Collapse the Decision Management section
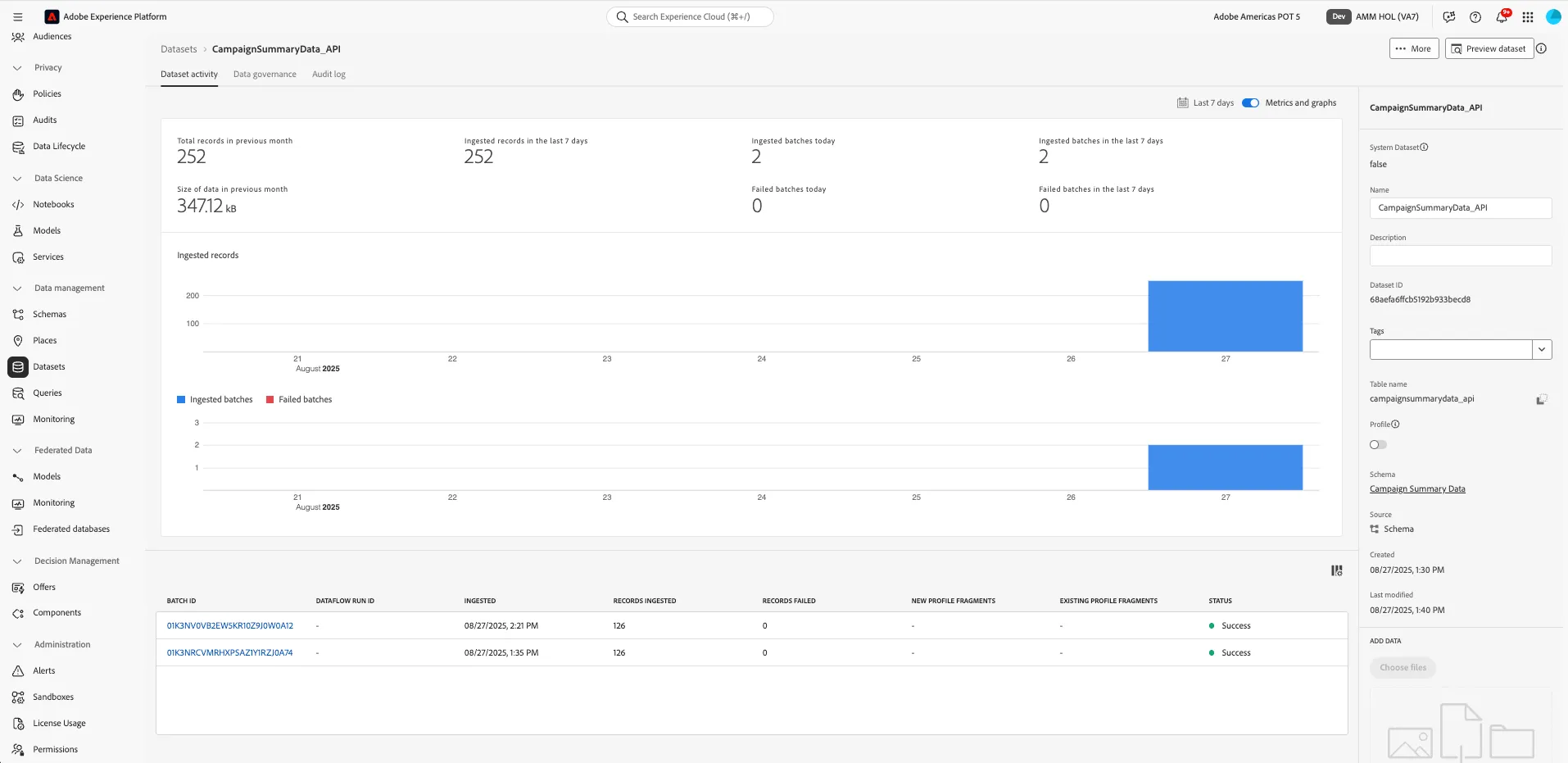The width and height of the screenshot is (1568, 763). (x=17, y=561)
